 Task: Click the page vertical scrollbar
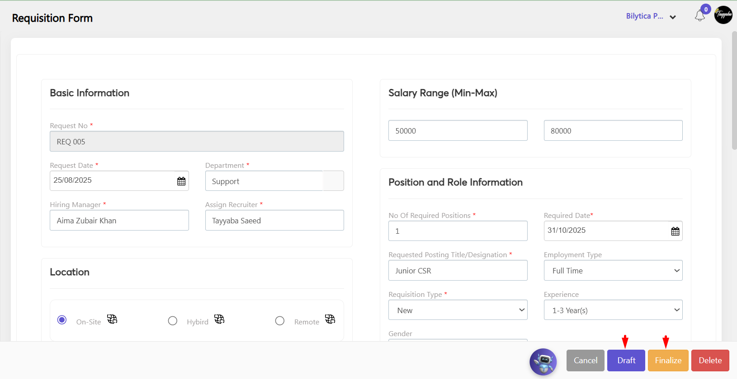[734, 90]
